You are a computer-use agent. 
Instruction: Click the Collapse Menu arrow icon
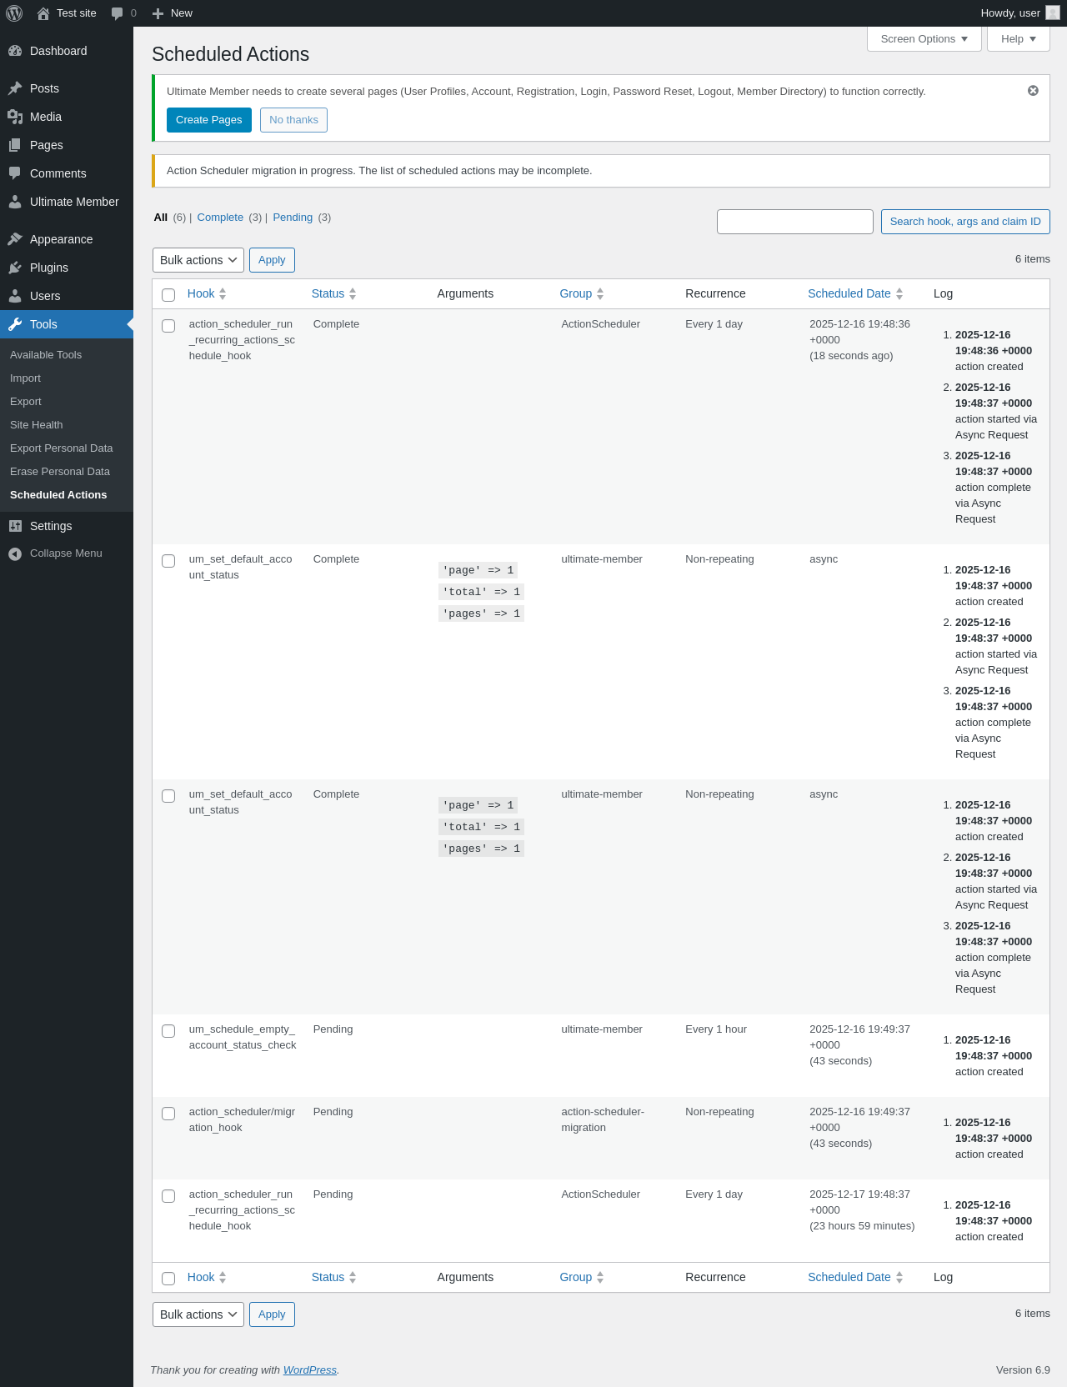coord(15,553)
